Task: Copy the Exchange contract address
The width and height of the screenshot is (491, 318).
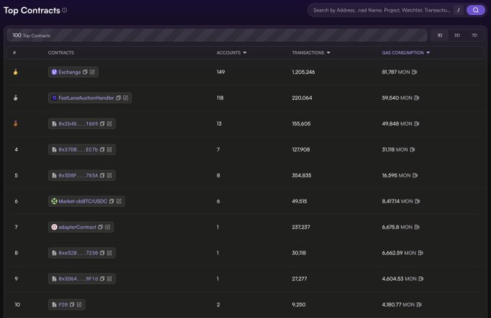Action: click(x=85, y=72)
